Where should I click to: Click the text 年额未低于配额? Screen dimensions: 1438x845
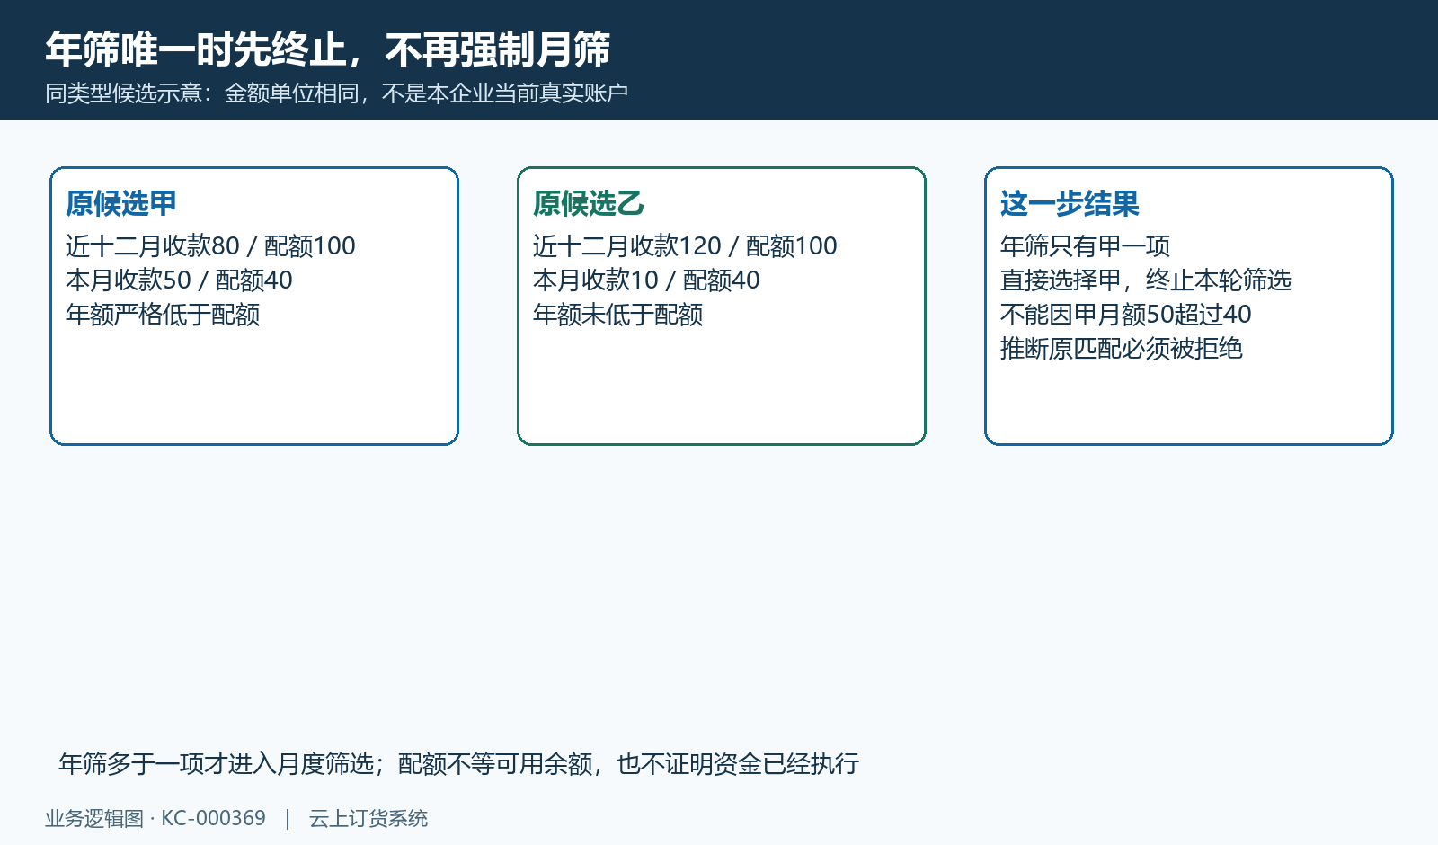pyautogui.click(x=618, y=314)
